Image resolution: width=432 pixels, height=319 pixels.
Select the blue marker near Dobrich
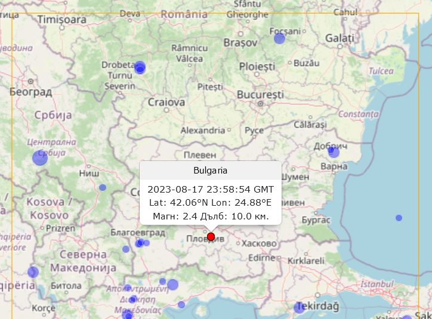click(x=333, y=151)
